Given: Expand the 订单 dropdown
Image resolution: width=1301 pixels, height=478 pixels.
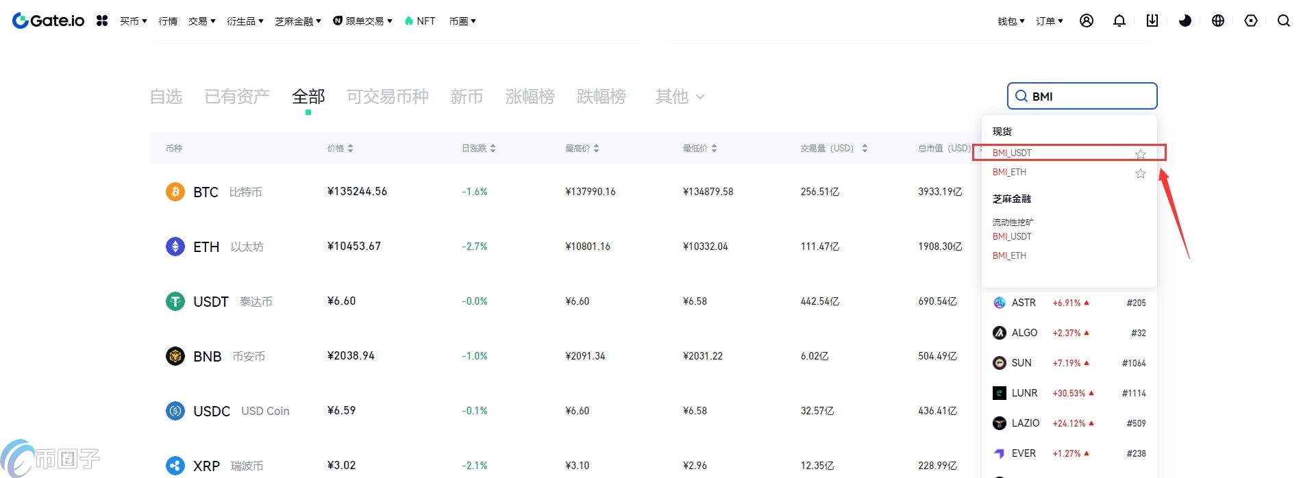Looking at the screenshot, I should point(1050,21).
